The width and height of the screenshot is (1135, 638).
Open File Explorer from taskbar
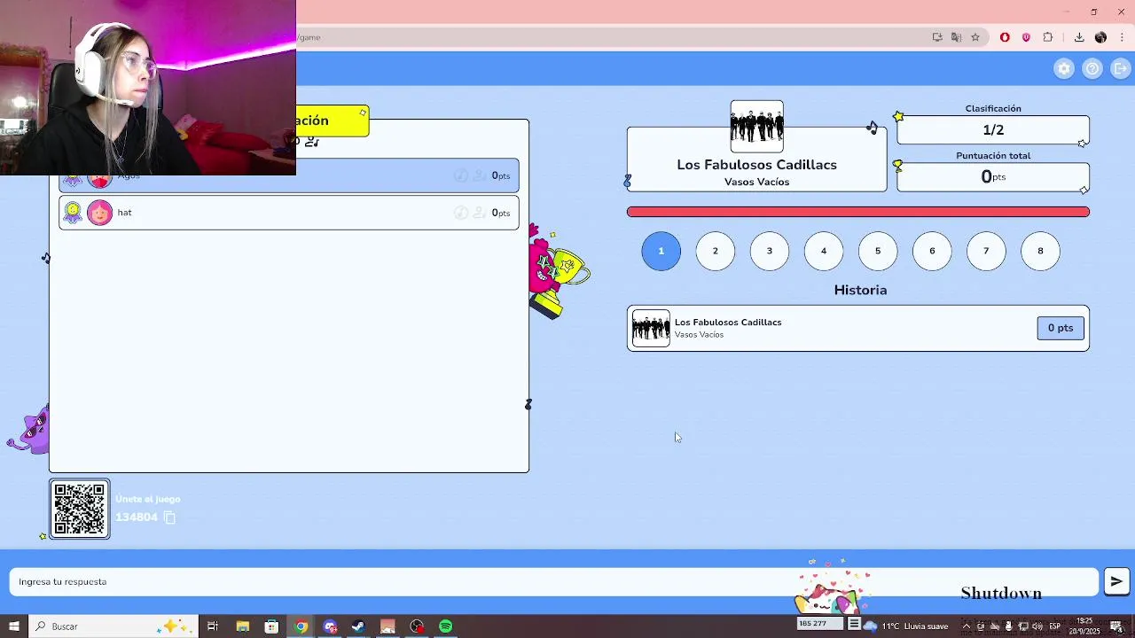click(242, 626)
